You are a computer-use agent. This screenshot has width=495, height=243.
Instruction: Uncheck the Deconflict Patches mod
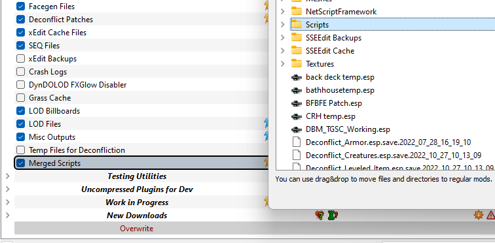pos(20,19)
